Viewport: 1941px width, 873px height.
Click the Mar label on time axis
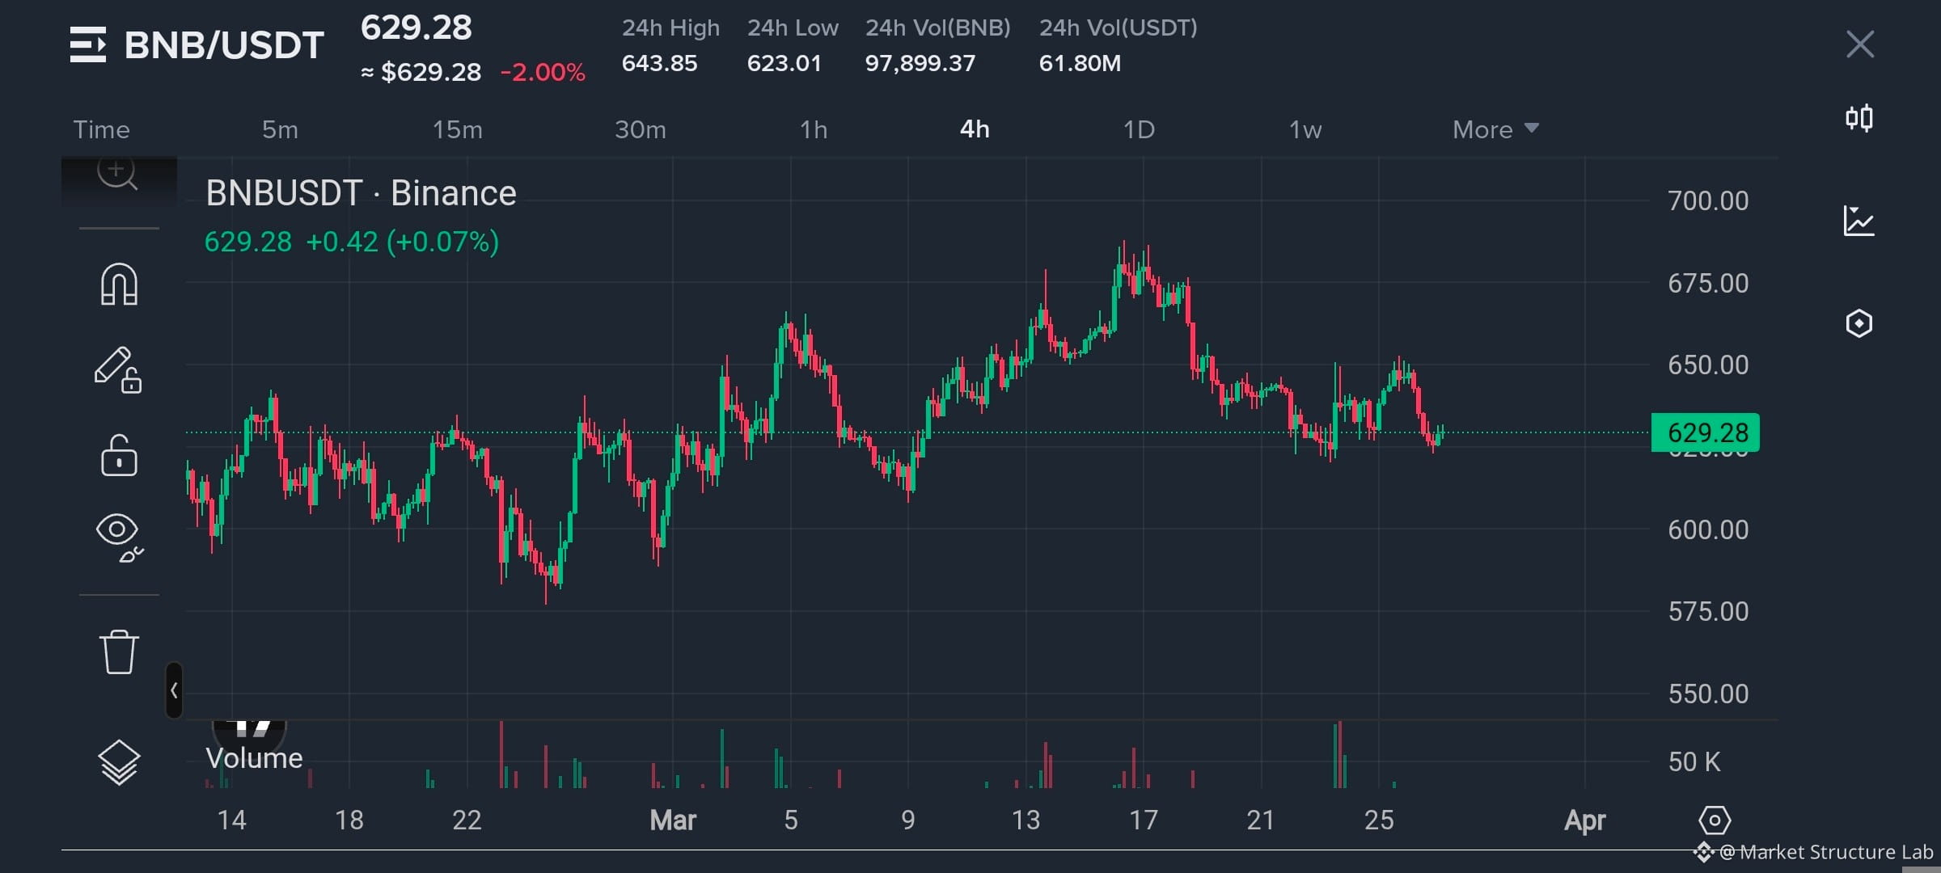(x=673, y=820)
